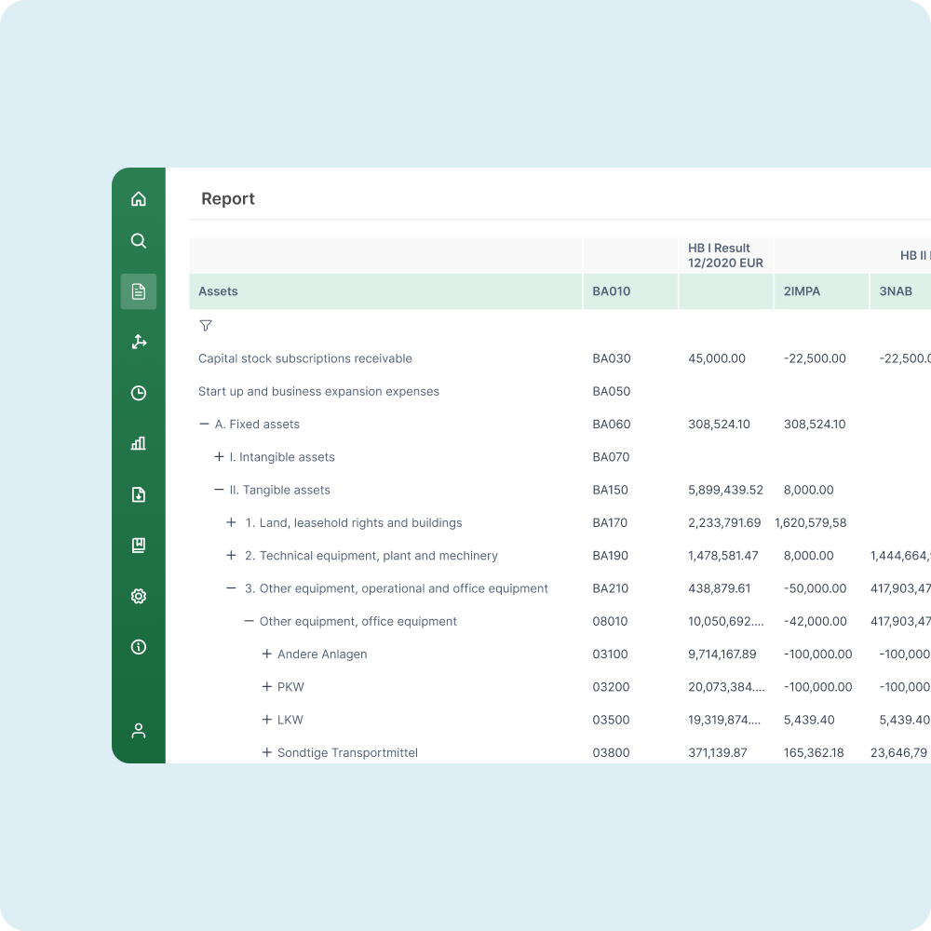Image resolution: width=931 pixels, height=931 pixels.
Task: Open the bar chart analytics icon
Action: tap(139, 443)
